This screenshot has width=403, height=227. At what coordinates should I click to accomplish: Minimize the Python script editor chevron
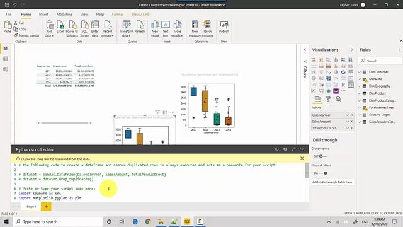tap(302, 149)
